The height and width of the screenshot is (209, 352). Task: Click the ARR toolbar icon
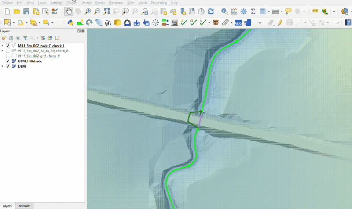(238, 22)
